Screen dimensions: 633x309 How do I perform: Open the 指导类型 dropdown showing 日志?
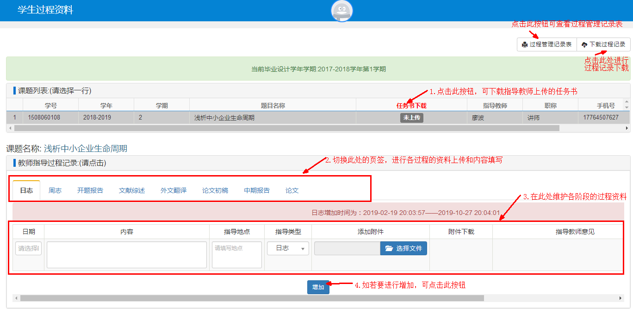tap(288, 248)
